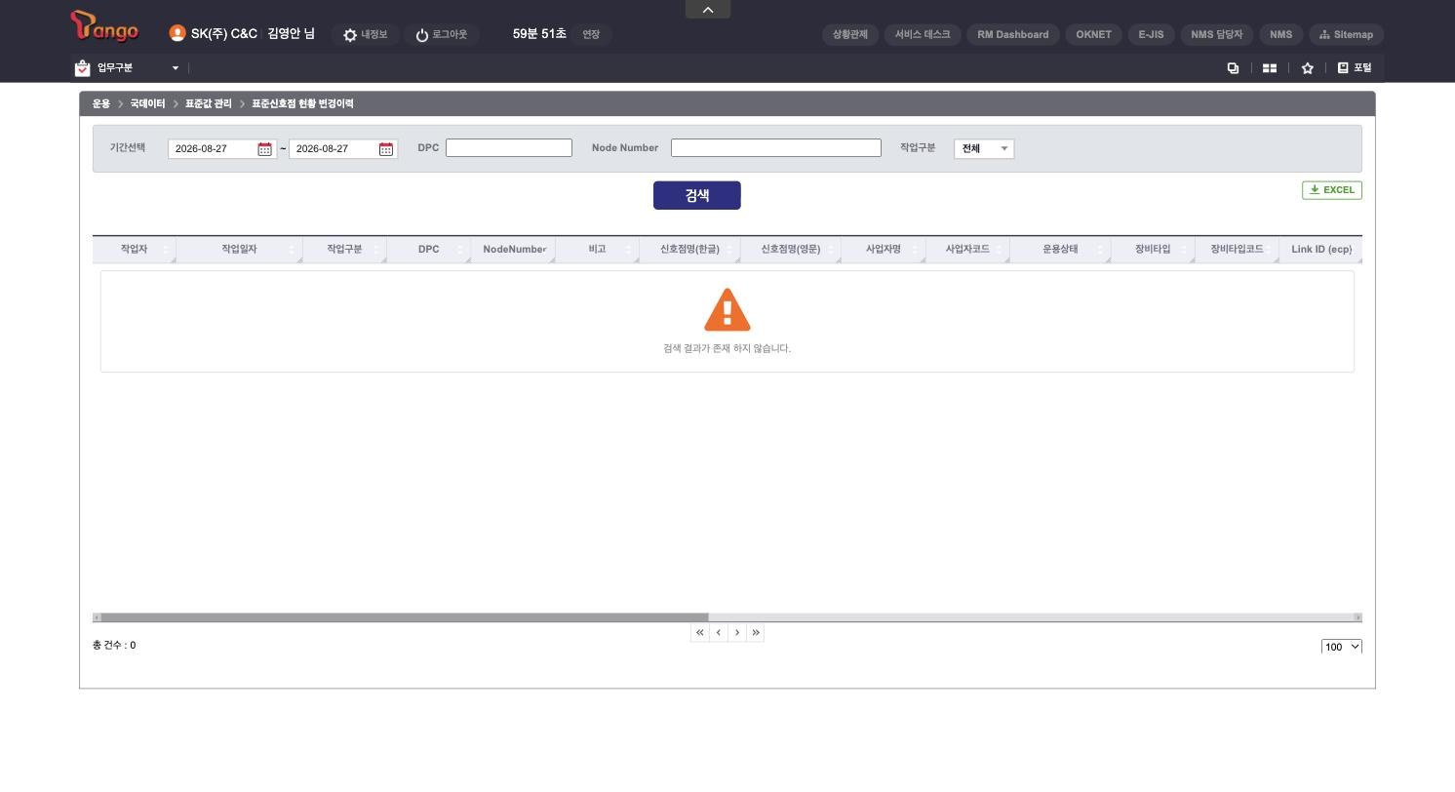This screenshot has width=1455, height=792.
Task: Expand the 업무구분 dropdown
Action: coord(176,68)
